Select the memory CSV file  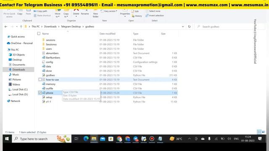[50, 84]
